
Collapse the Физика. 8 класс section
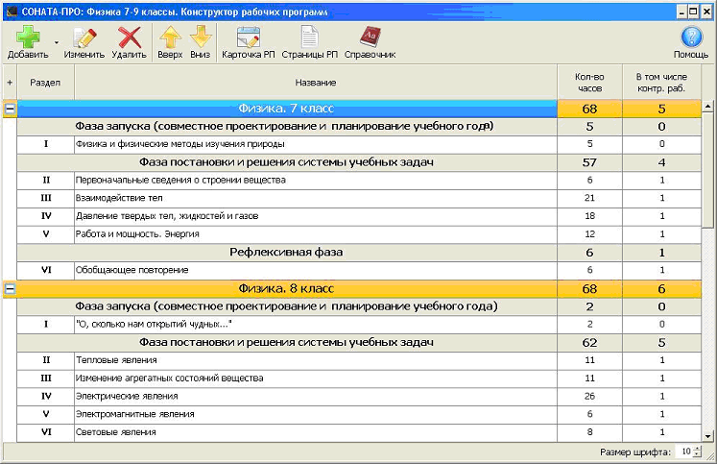tap(10, 288)
